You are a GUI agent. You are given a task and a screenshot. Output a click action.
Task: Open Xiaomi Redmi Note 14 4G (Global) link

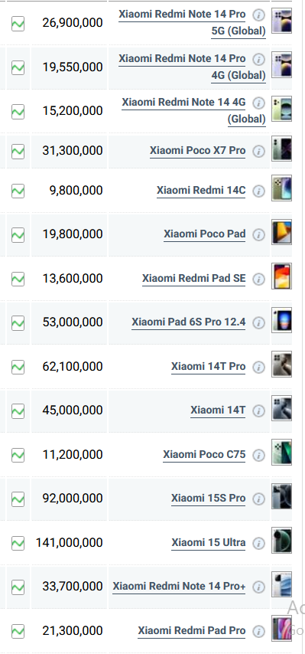[x=193, y=110]
